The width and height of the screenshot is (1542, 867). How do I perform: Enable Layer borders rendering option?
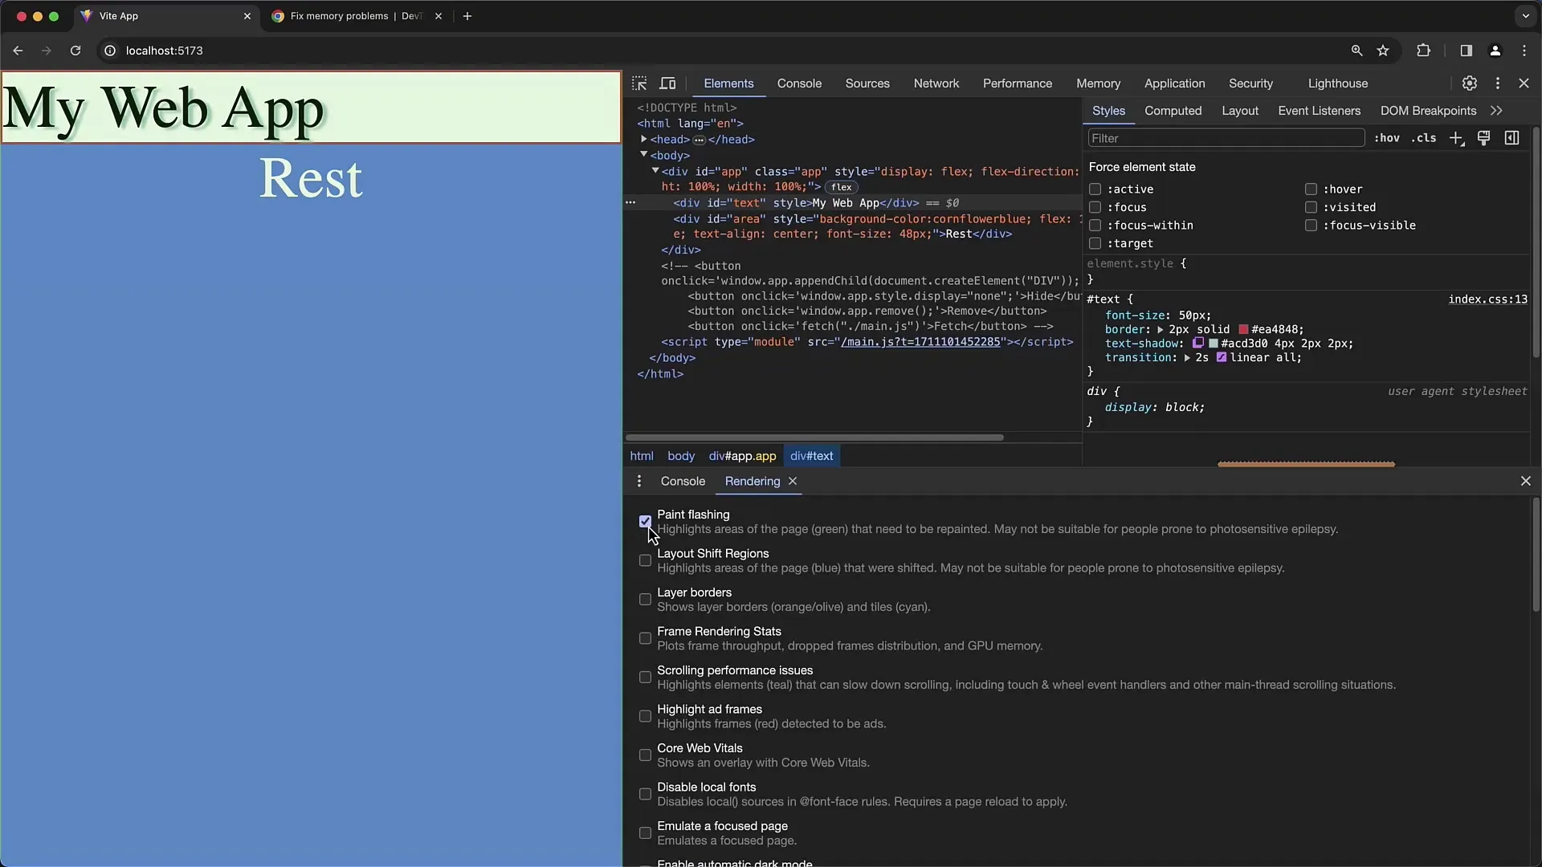point(644,598)
